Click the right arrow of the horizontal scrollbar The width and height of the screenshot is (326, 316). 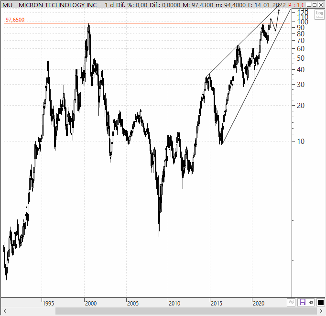(321, 311)
